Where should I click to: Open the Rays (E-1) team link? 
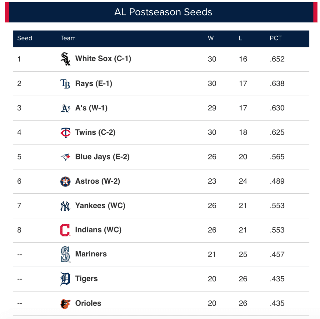point(94,83)
